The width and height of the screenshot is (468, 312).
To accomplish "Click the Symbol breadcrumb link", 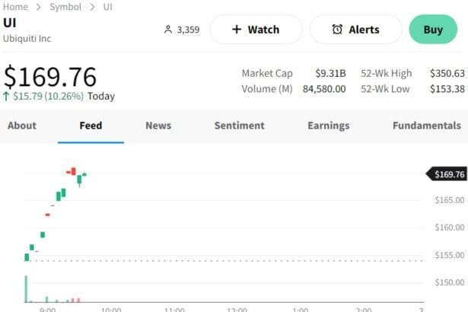I will tap(65, 7).
